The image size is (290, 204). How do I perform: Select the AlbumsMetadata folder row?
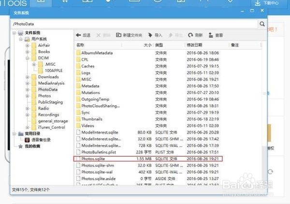pos(148,53)
